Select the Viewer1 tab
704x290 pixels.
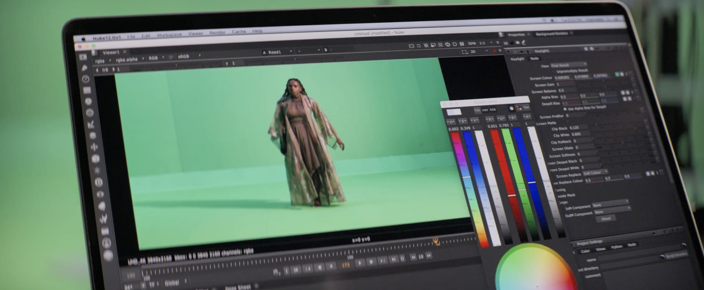(111, 53)
